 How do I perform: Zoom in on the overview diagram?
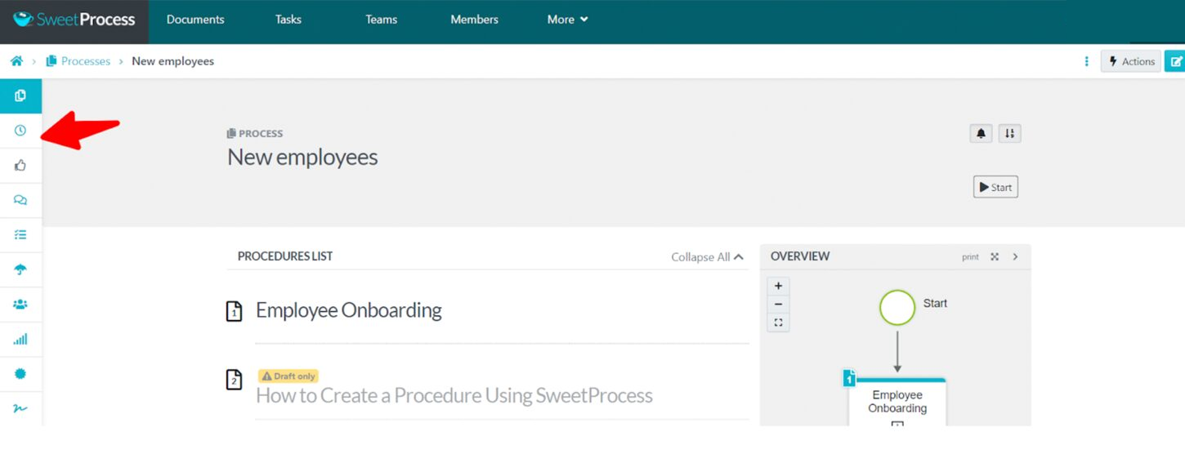point(778,286)
